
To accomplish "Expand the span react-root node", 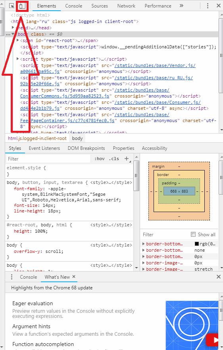I will point(17,40).
